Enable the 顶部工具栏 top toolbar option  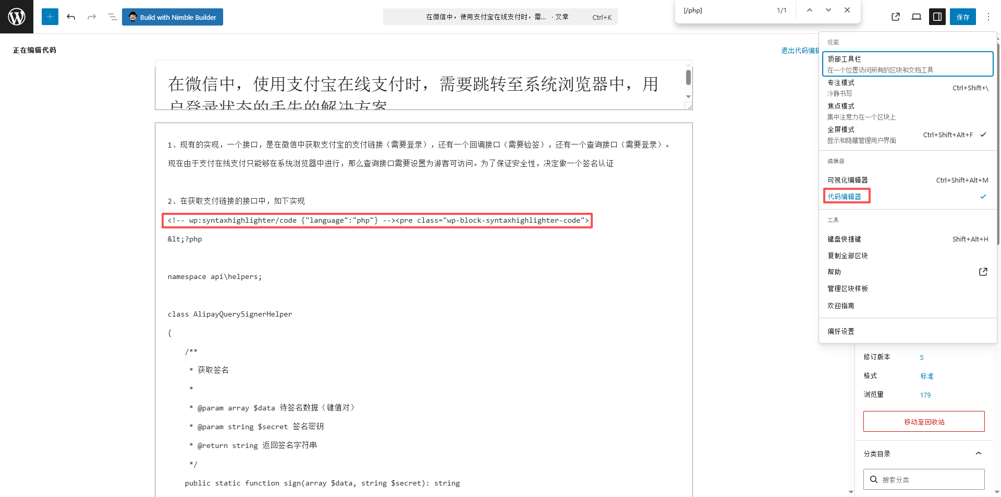coord(908,64)
